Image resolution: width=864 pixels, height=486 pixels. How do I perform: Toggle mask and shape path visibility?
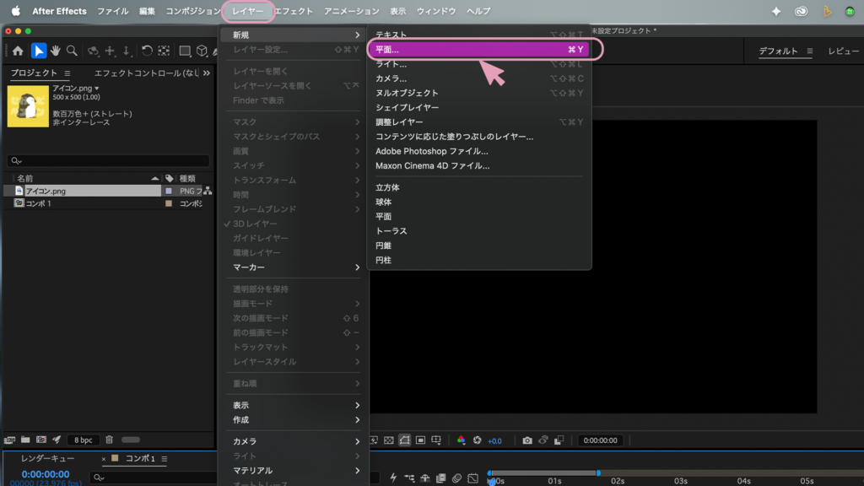404,440
